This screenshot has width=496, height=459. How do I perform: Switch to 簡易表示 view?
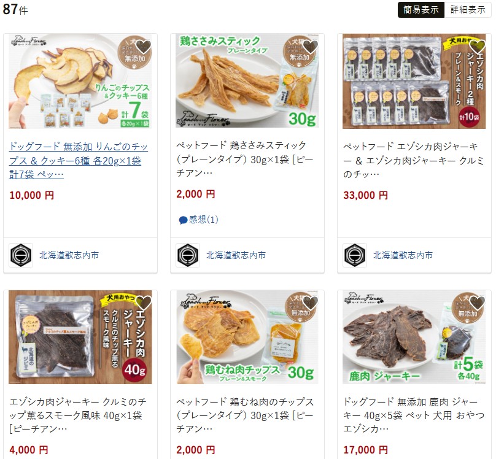click(x=421, y=9)
